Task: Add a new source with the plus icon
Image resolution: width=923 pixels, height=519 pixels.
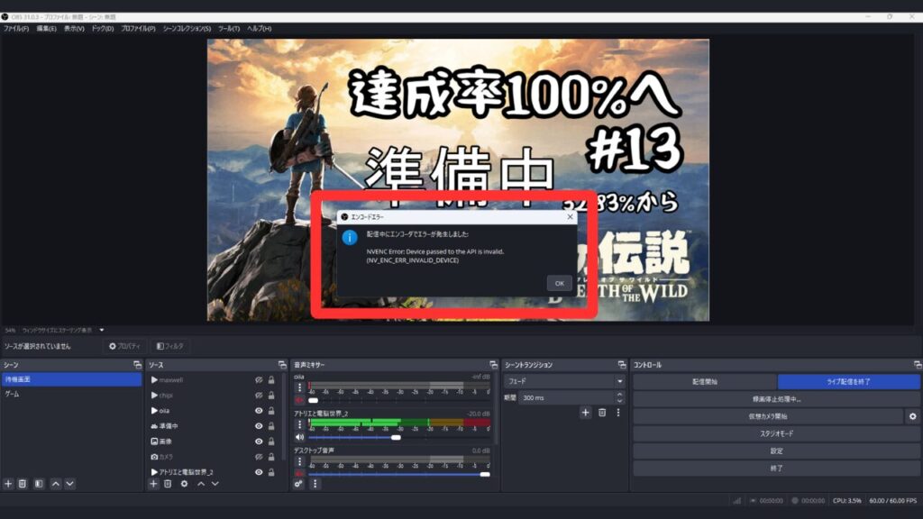Action: coord(153,484)
